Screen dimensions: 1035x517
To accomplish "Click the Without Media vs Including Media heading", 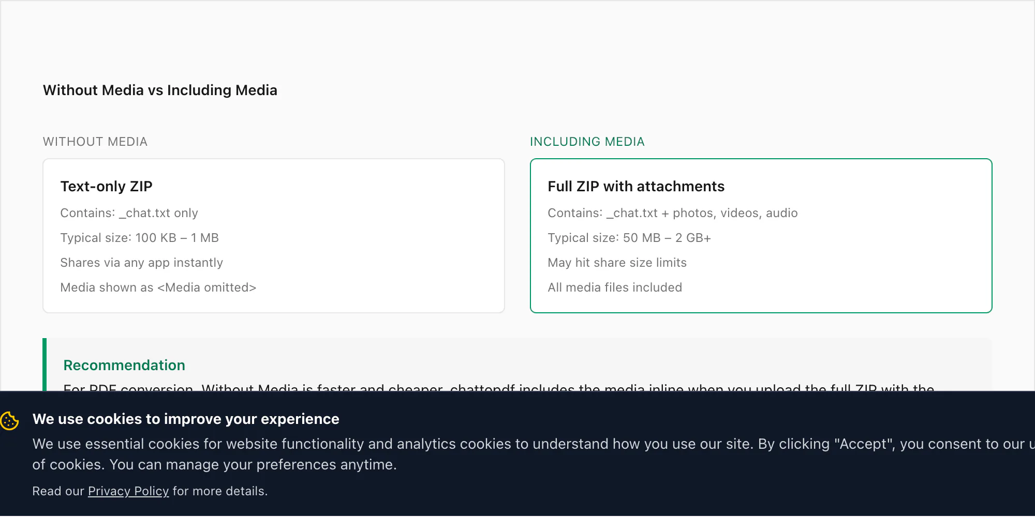I will point(160,90).
